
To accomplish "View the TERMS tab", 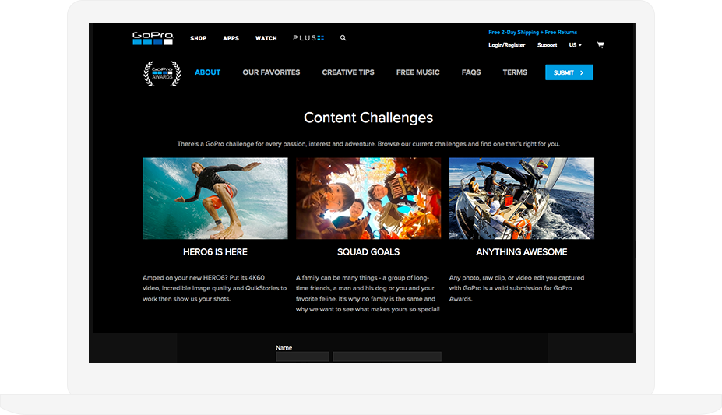I will coord(515,72).
